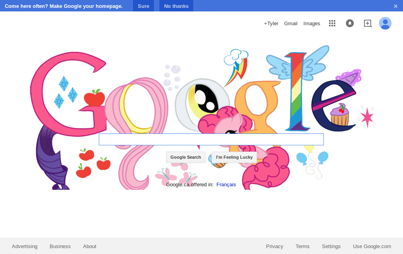Click the share plus box icon

[368, 23]
